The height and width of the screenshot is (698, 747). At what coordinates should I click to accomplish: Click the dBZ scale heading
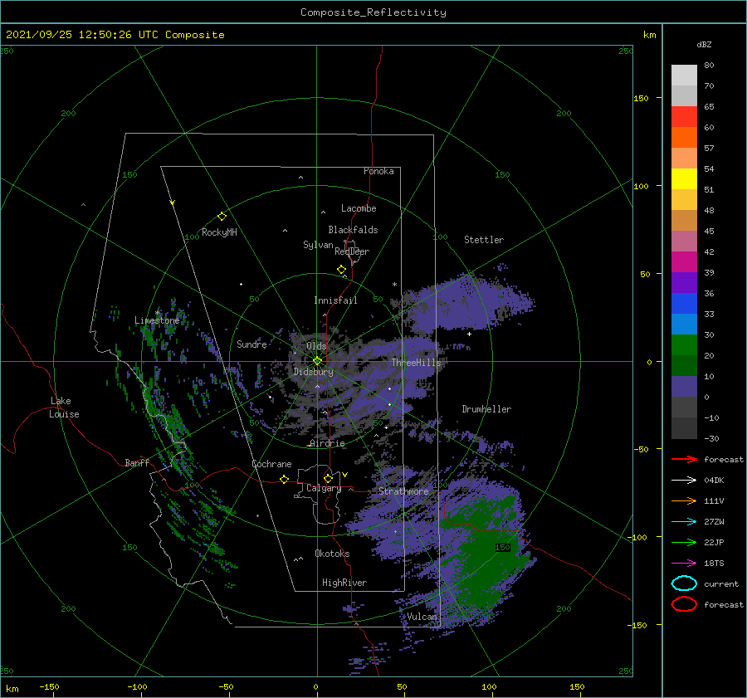tap(704, 44)
